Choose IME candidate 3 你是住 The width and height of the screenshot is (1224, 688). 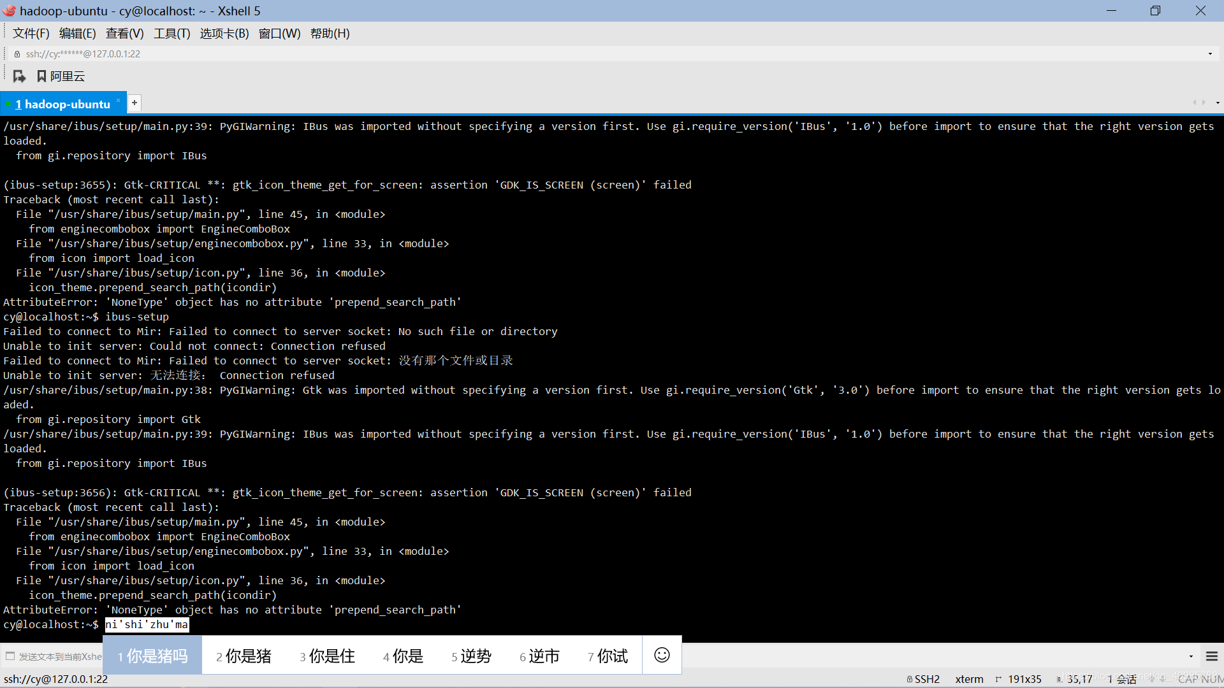point(327,656)
